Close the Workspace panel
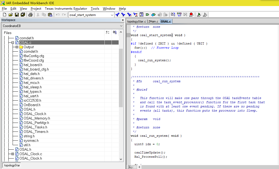Viewport: 279px width, 169px height. [x=123, y=20]
